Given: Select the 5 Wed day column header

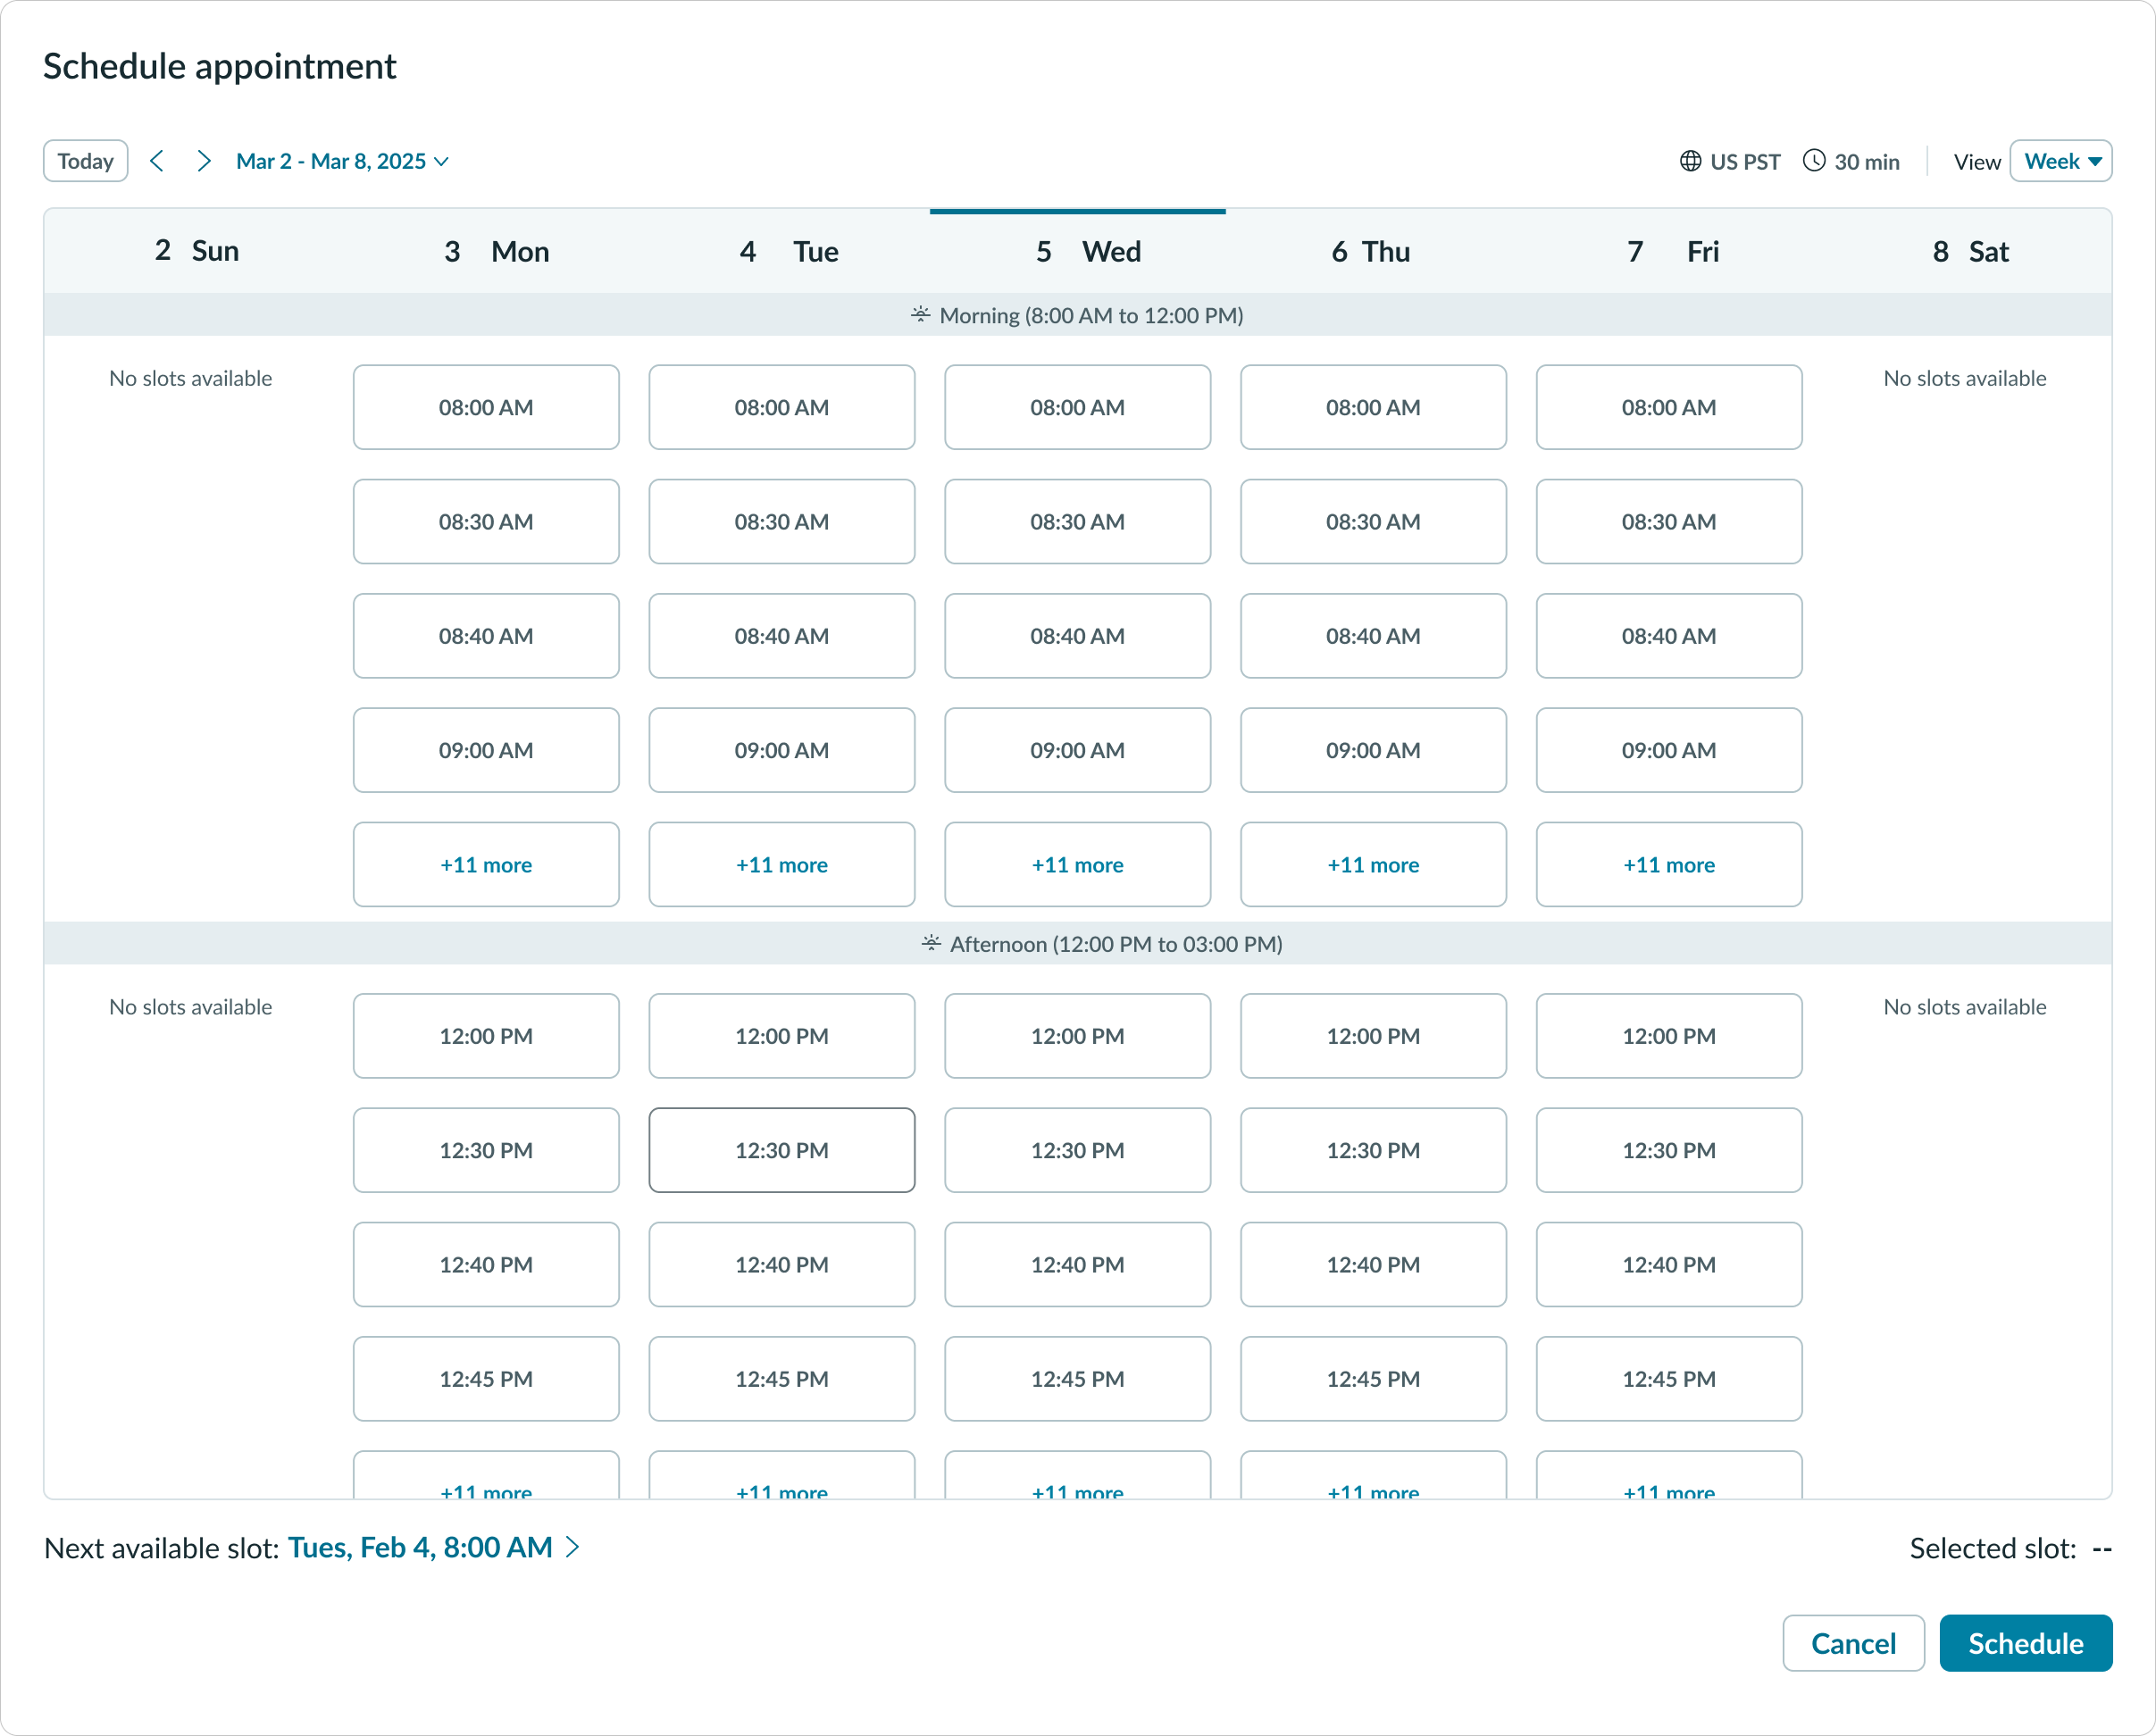Looking at the screenshot, I should 1078,251.
